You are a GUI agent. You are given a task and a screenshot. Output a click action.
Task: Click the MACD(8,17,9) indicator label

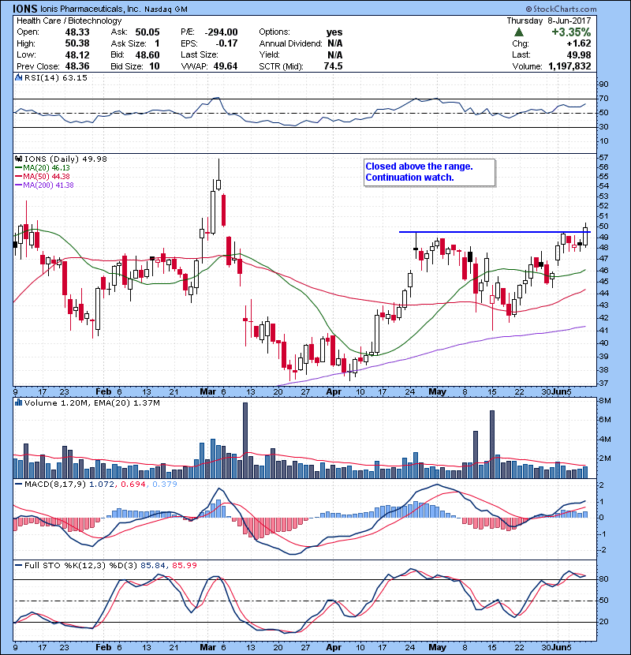click(x=55, y=485)
